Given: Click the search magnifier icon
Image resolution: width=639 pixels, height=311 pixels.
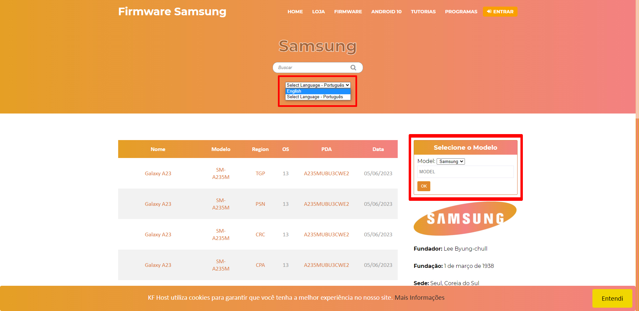Looking at the screenshot, I should point(353,68).
